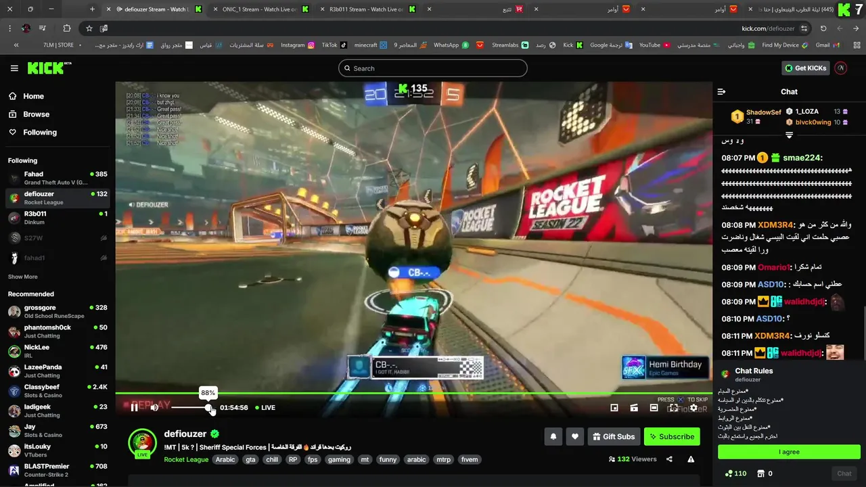Expand the chat leaderboard chevron
866x487 pixels.
tap(789, 135)
